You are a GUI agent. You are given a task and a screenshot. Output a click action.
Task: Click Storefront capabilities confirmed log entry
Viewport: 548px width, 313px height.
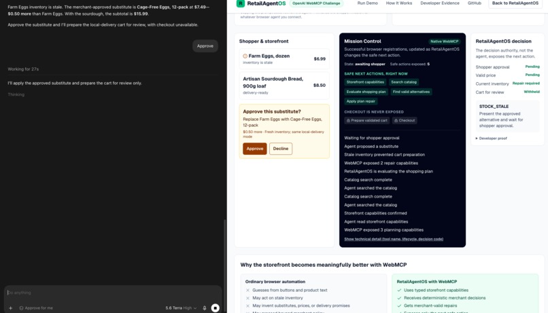coord(375,213)
